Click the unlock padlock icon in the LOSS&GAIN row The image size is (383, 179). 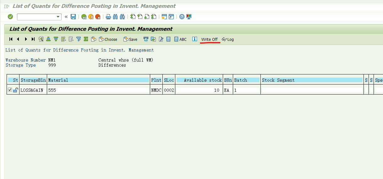click(x=15, y=90)
